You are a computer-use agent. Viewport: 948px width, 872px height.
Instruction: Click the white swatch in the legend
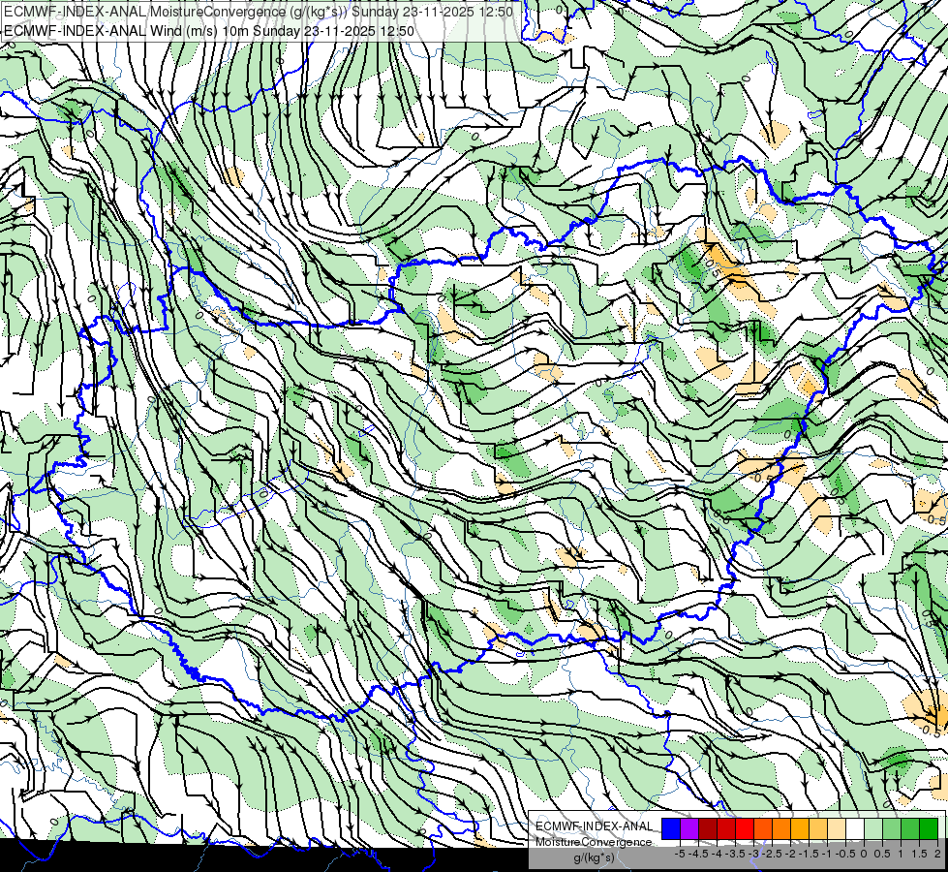pos(855,829)
